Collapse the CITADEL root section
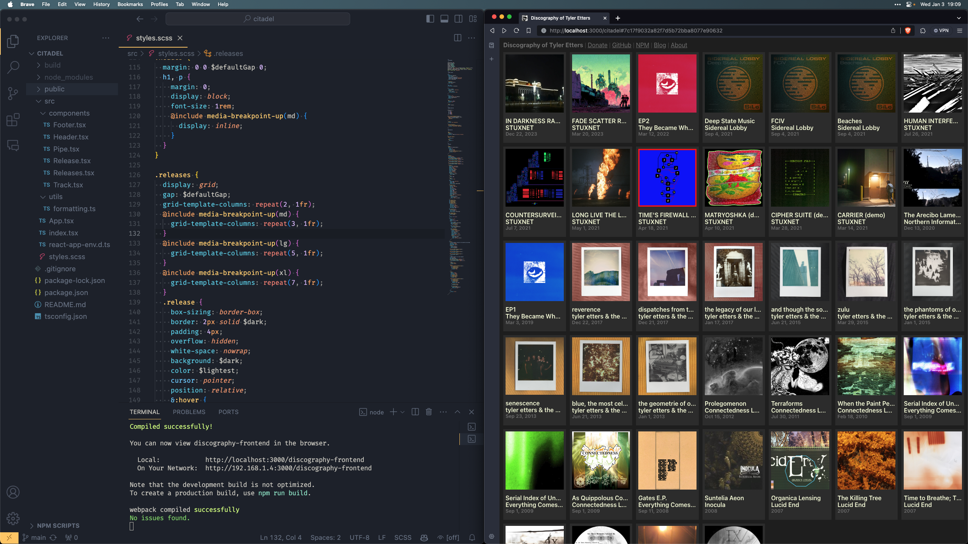Viewport: 968px width, 544px height. click(x=50, y=54)
